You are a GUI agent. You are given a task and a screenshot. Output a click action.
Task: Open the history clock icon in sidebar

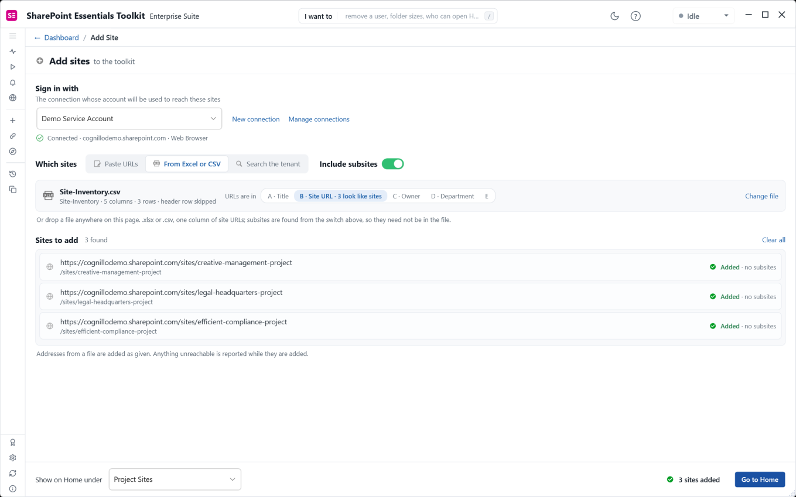(x=12, y=174)
